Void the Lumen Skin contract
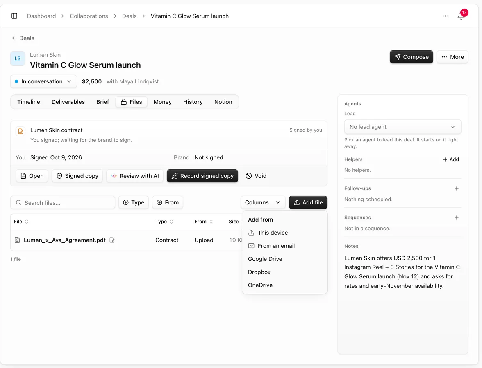 point(256,176)
